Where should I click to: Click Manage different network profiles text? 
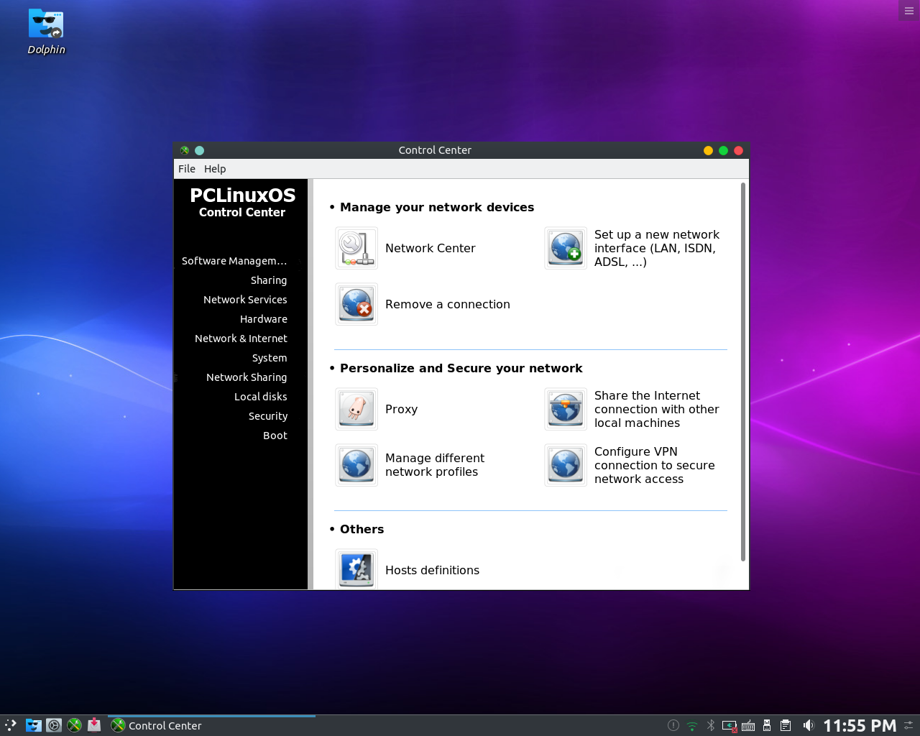click(435, 465)
